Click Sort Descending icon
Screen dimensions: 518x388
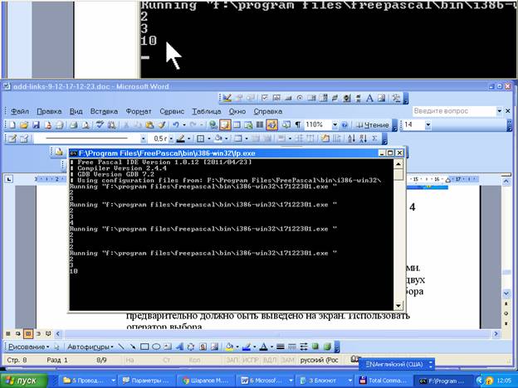click(363, 138)
